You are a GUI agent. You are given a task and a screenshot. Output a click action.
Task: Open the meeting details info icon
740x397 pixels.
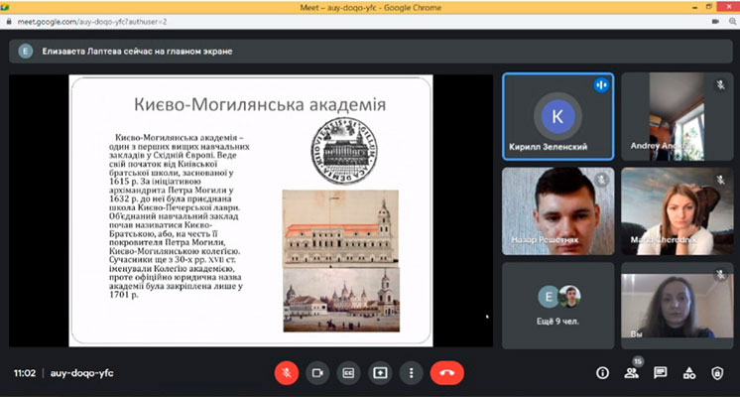[x=602, y=373]
